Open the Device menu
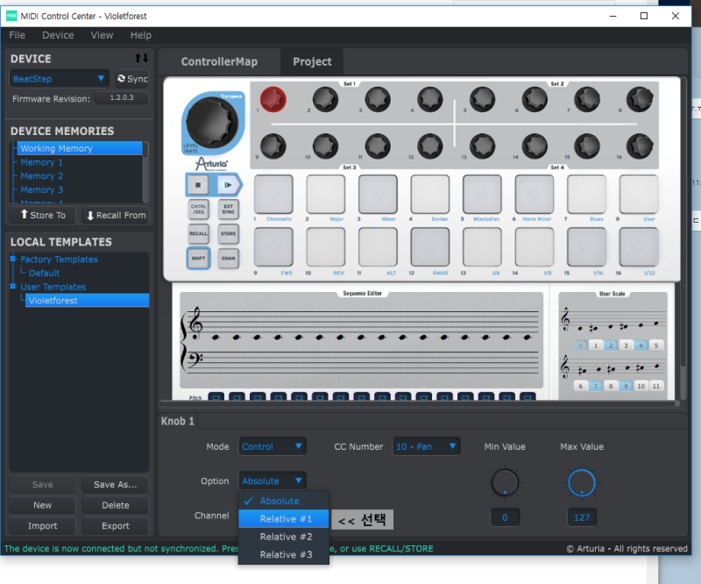Viewport: 701px width, 584px height. click(x=58, y=35)
